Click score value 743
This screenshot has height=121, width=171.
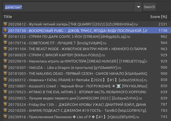[164, 117]
